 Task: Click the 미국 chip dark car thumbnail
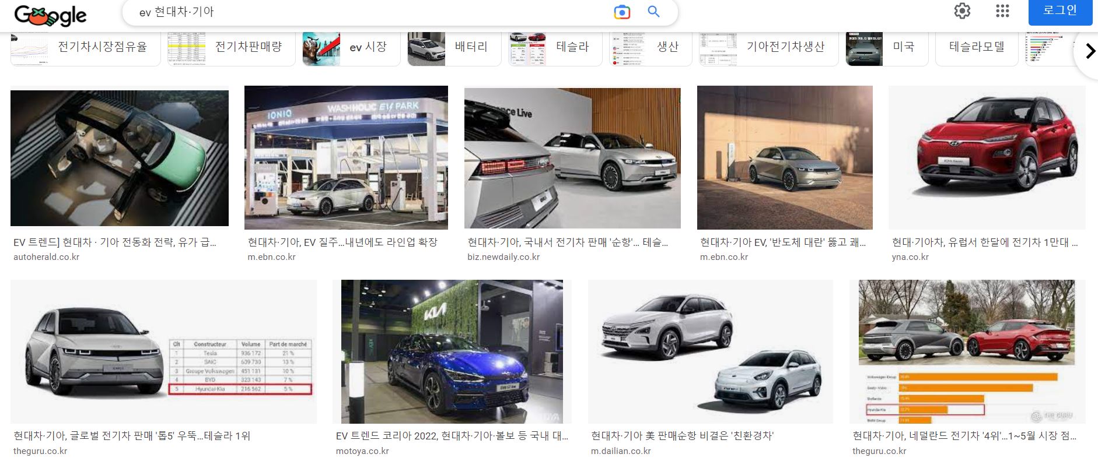click(865, 48)
